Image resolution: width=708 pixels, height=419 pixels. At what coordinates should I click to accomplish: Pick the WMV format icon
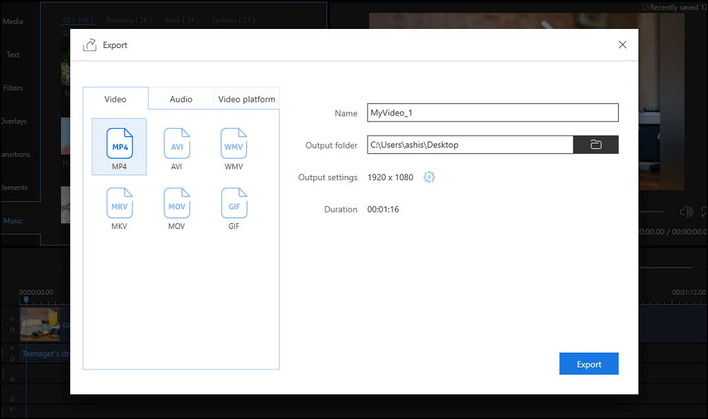[x=234, y=144]
